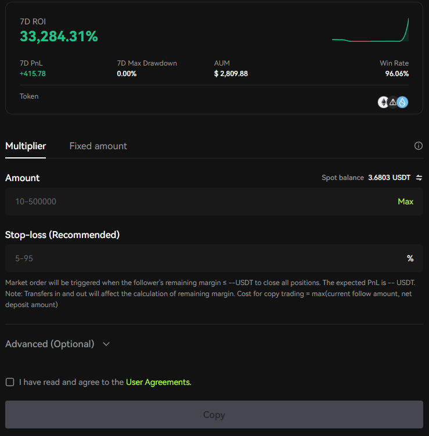
Task: Check the User Agreements checkbox
Action: 10,382
